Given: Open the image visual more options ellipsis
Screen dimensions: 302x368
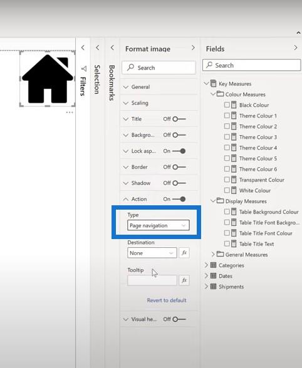Looking at the screenshot, I should [x=70, y=113].
